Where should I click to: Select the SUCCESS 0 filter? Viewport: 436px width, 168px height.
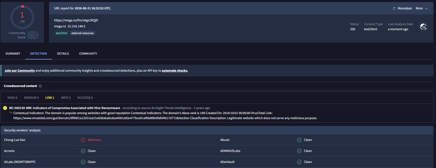click(85, 98)
